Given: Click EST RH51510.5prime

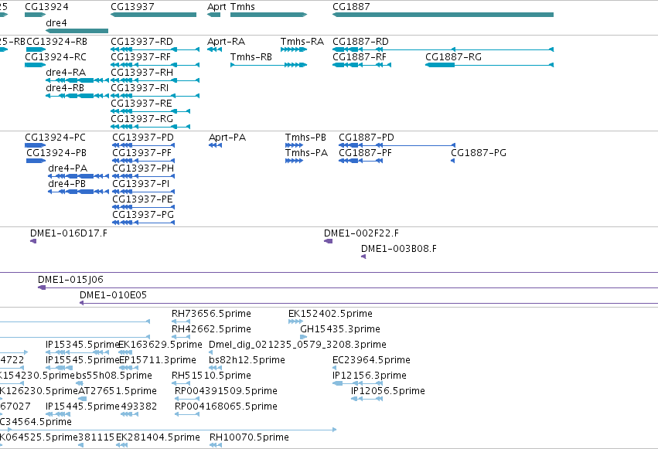Looking at the screenshot, I should 212,376.
